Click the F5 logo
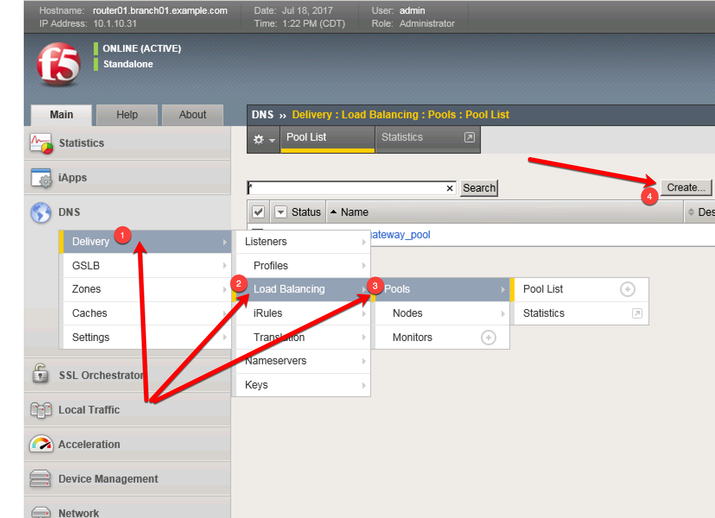715x518 pixels. pyautogui.click(x=59, y=64)
